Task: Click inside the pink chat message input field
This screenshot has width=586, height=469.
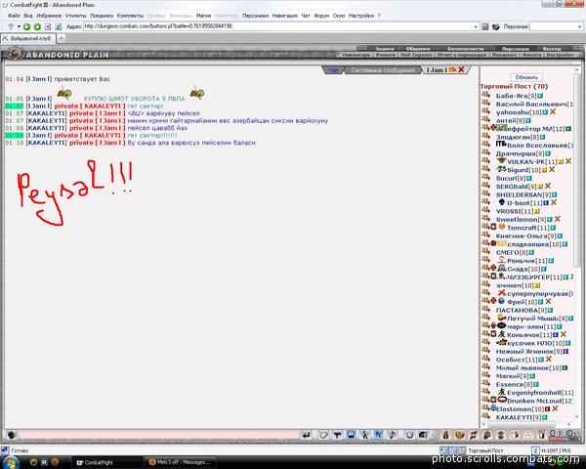Action: click(157, 435)
